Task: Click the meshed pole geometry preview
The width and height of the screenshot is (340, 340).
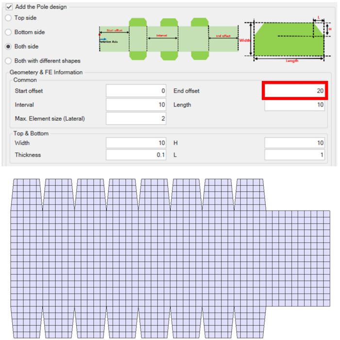Action: (x=170, y=259)
